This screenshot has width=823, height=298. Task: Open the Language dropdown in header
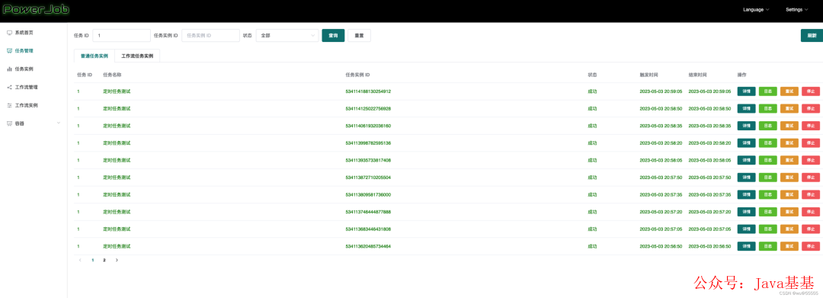(x=757, y=9)
